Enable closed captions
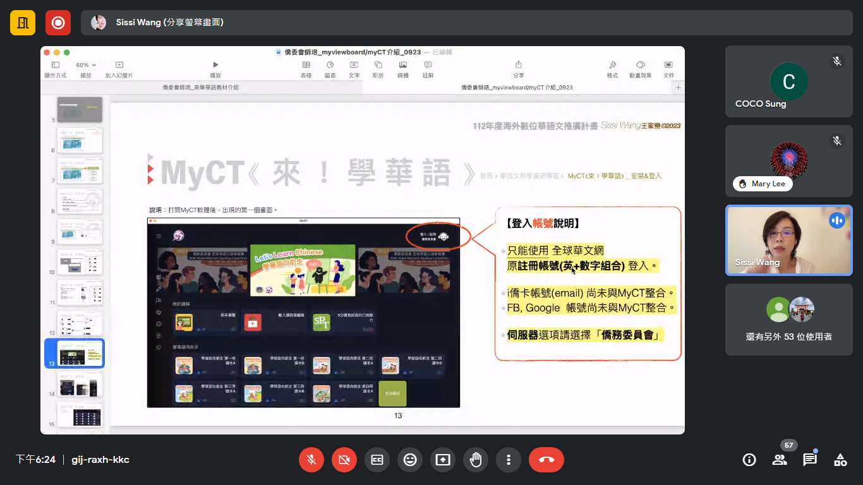 [x=377, y=460]
